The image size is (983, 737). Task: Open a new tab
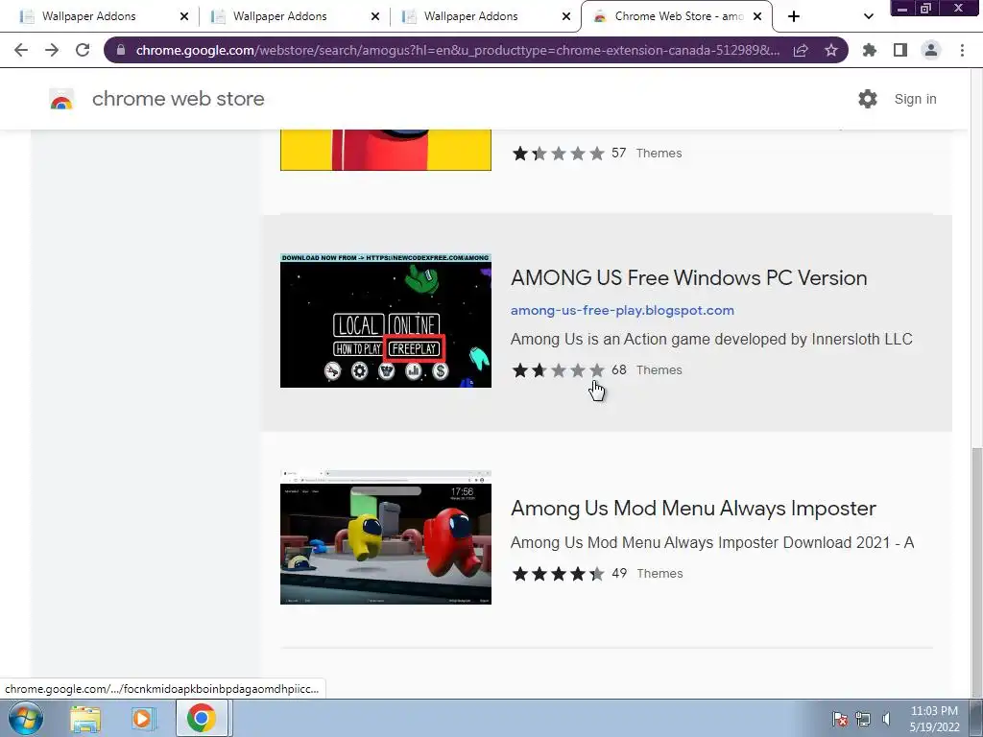click(794, 16)
